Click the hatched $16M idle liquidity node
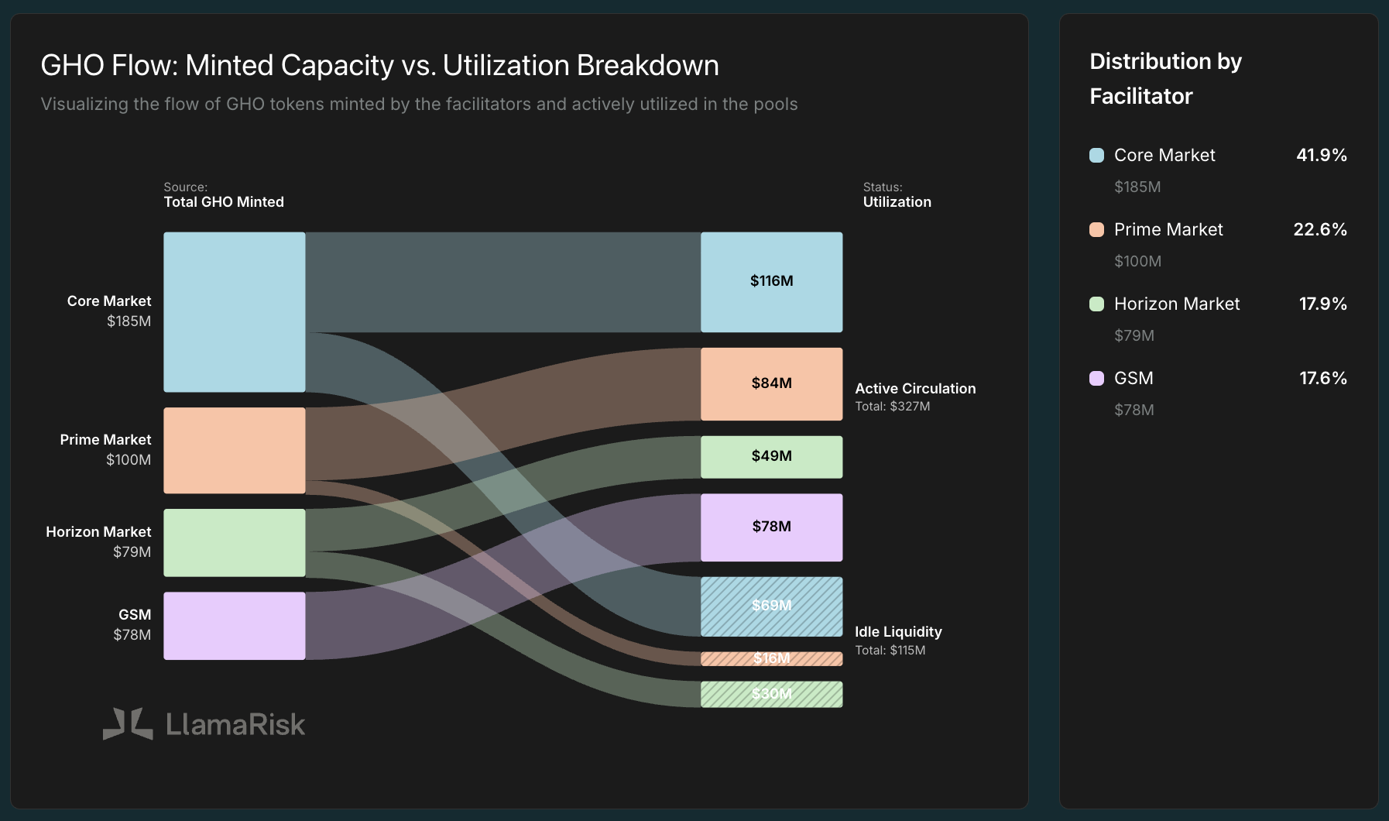Screen dimensions: 1389x821 [772, 659]
